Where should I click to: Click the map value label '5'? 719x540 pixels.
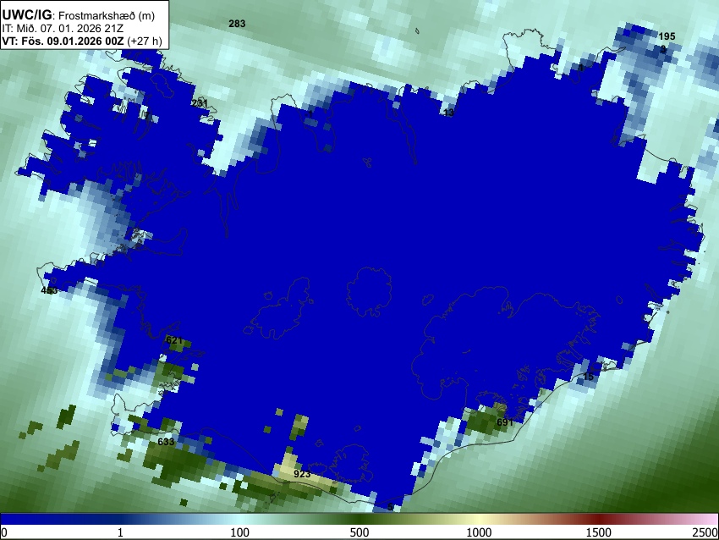pyautogui.click(x=390, y=507)
